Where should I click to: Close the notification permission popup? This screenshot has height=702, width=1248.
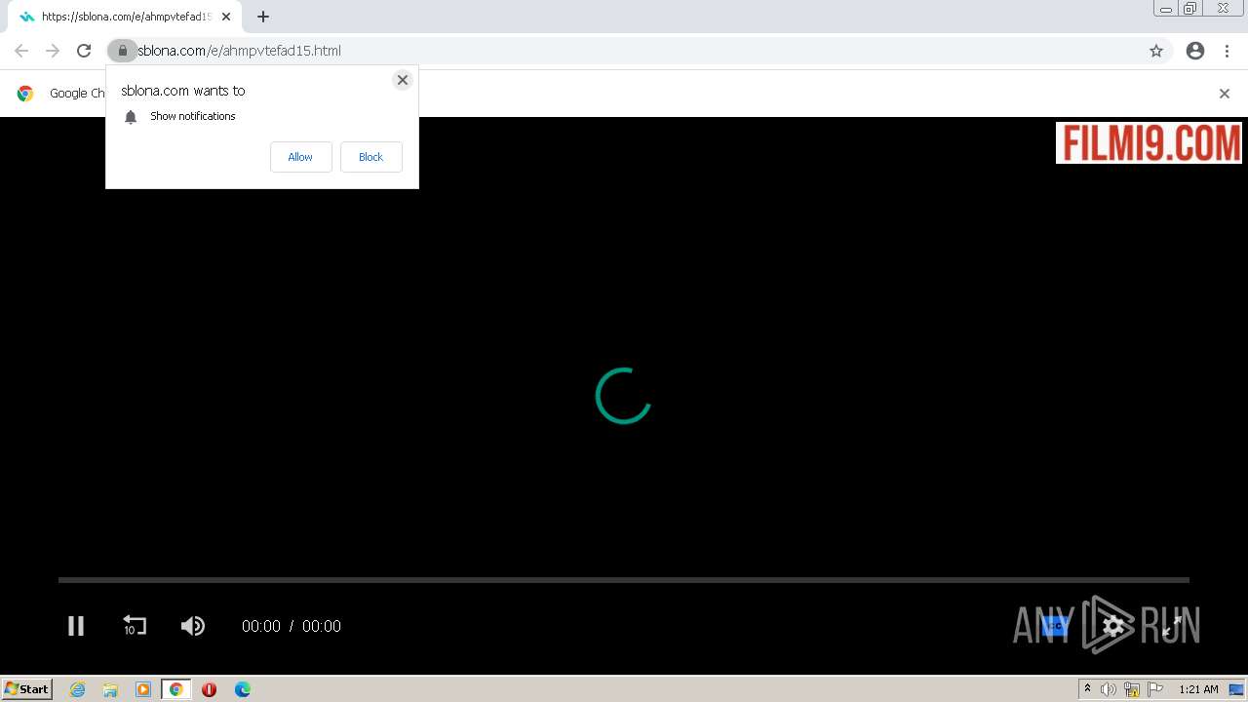(x=402, y=80)
